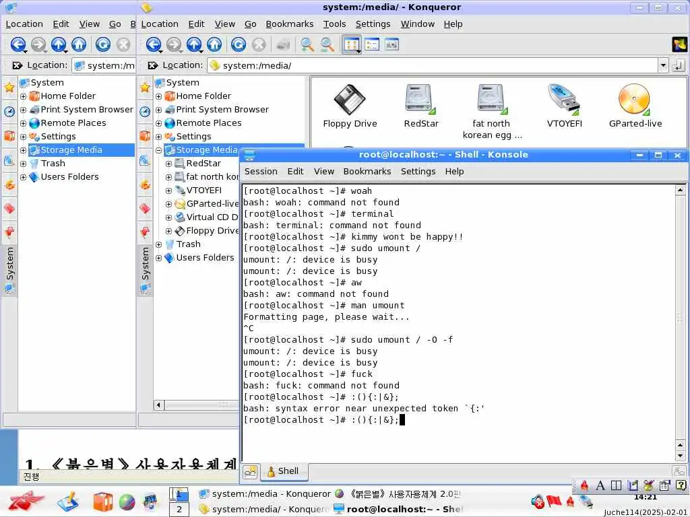The width and height of the screenshot is (690, 517).
Task: Click sidebar horizontal scrollbar left arrow
Action: coord(159,405)
